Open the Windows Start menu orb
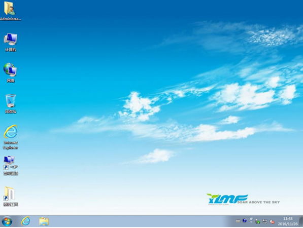 point(7,221)
